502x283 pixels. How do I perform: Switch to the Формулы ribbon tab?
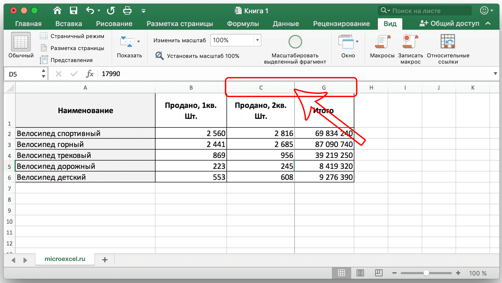[x=243, y=24]
